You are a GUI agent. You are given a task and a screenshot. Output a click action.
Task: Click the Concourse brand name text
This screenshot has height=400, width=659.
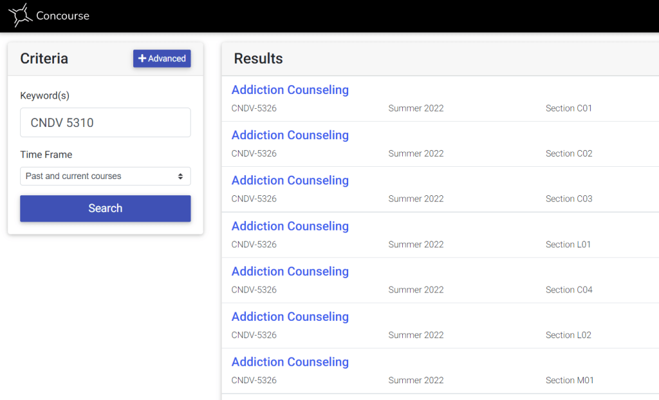(x=63, y=16)
